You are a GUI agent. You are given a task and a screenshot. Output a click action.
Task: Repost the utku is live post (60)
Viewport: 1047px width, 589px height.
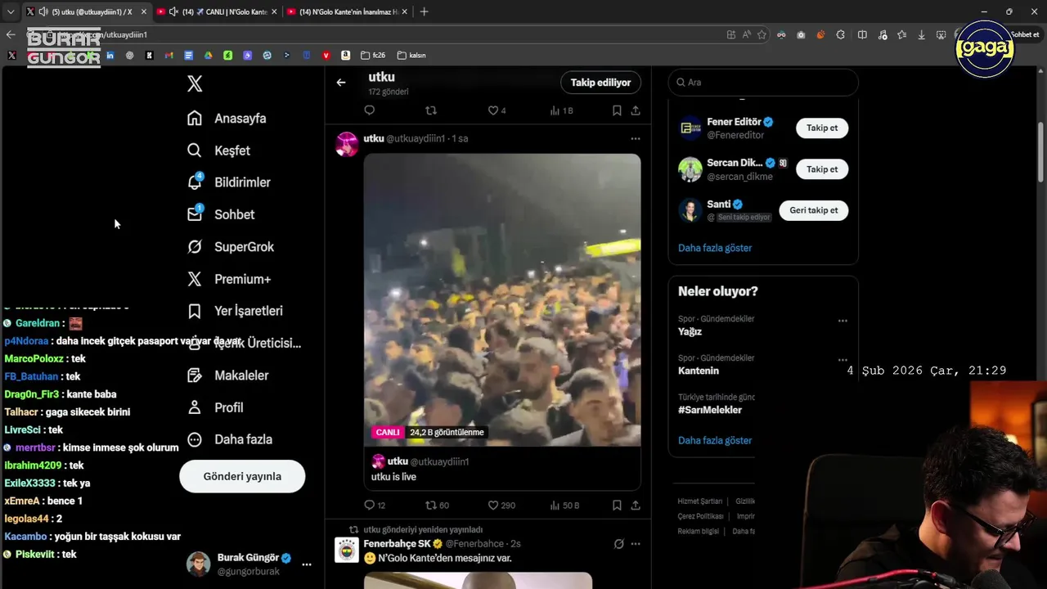[438, 506]
